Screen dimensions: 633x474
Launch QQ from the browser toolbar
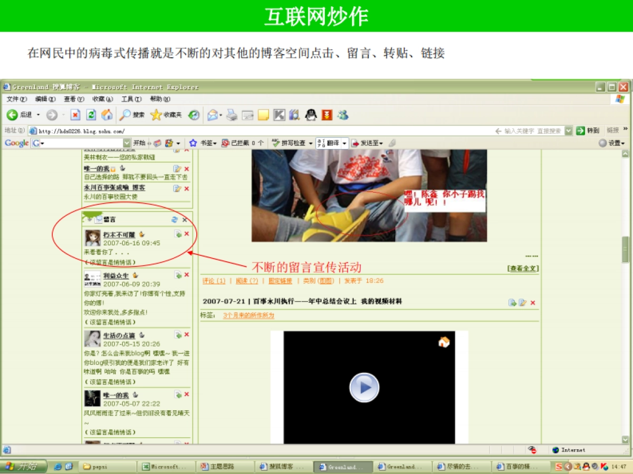pos(311,115)
